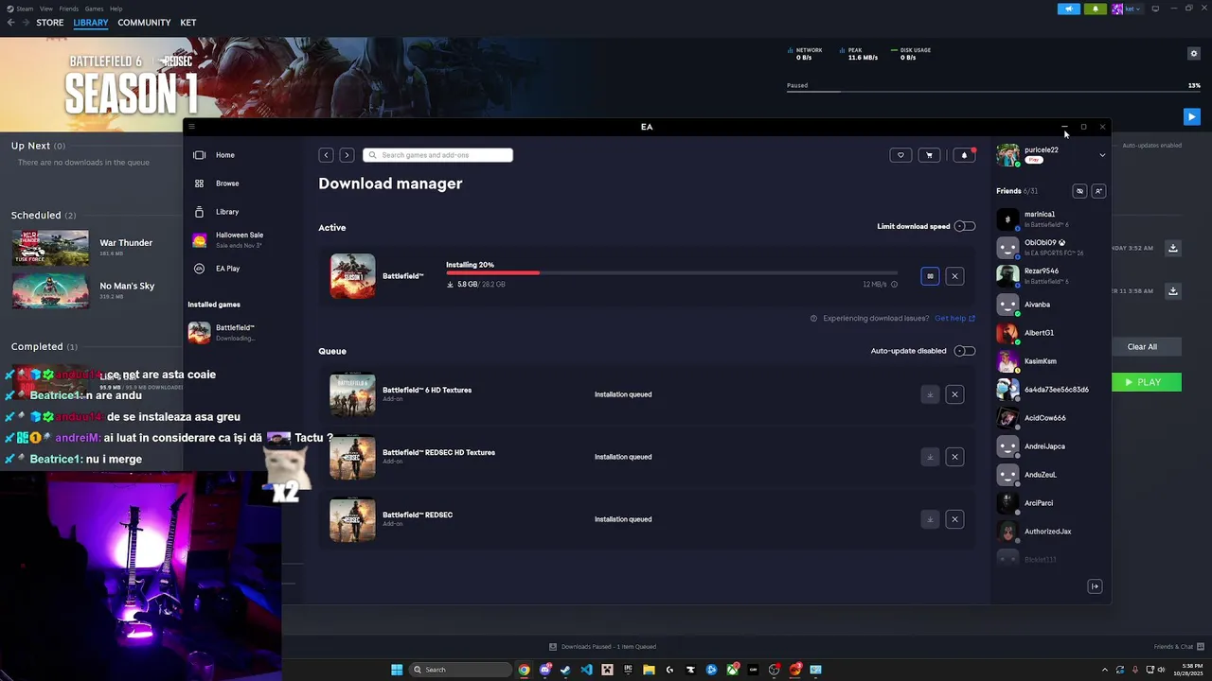Open File Explorer from taskbar
Image resolution: width=1212 pixels, height=681 pixels.
[649, 670]
